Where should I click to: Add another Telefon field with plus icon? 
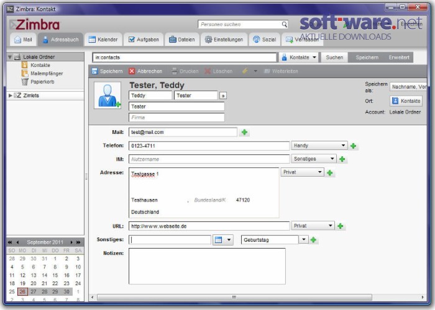[x=353, y=146]
